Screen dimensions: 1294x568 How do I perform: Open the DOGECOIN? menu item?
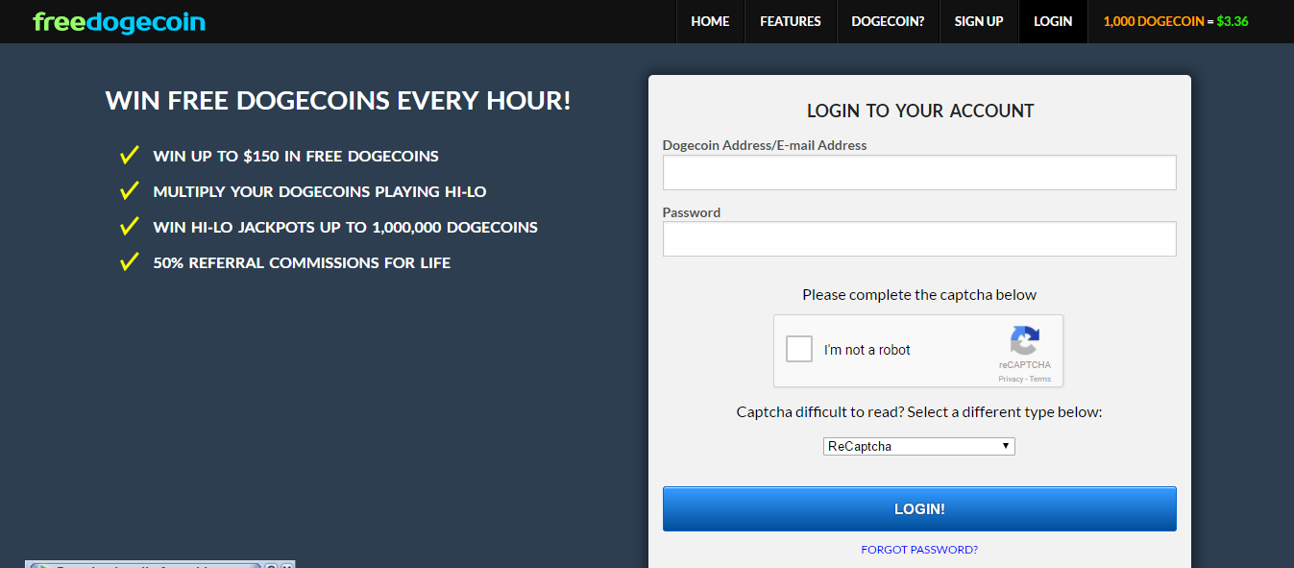point(888,21)
